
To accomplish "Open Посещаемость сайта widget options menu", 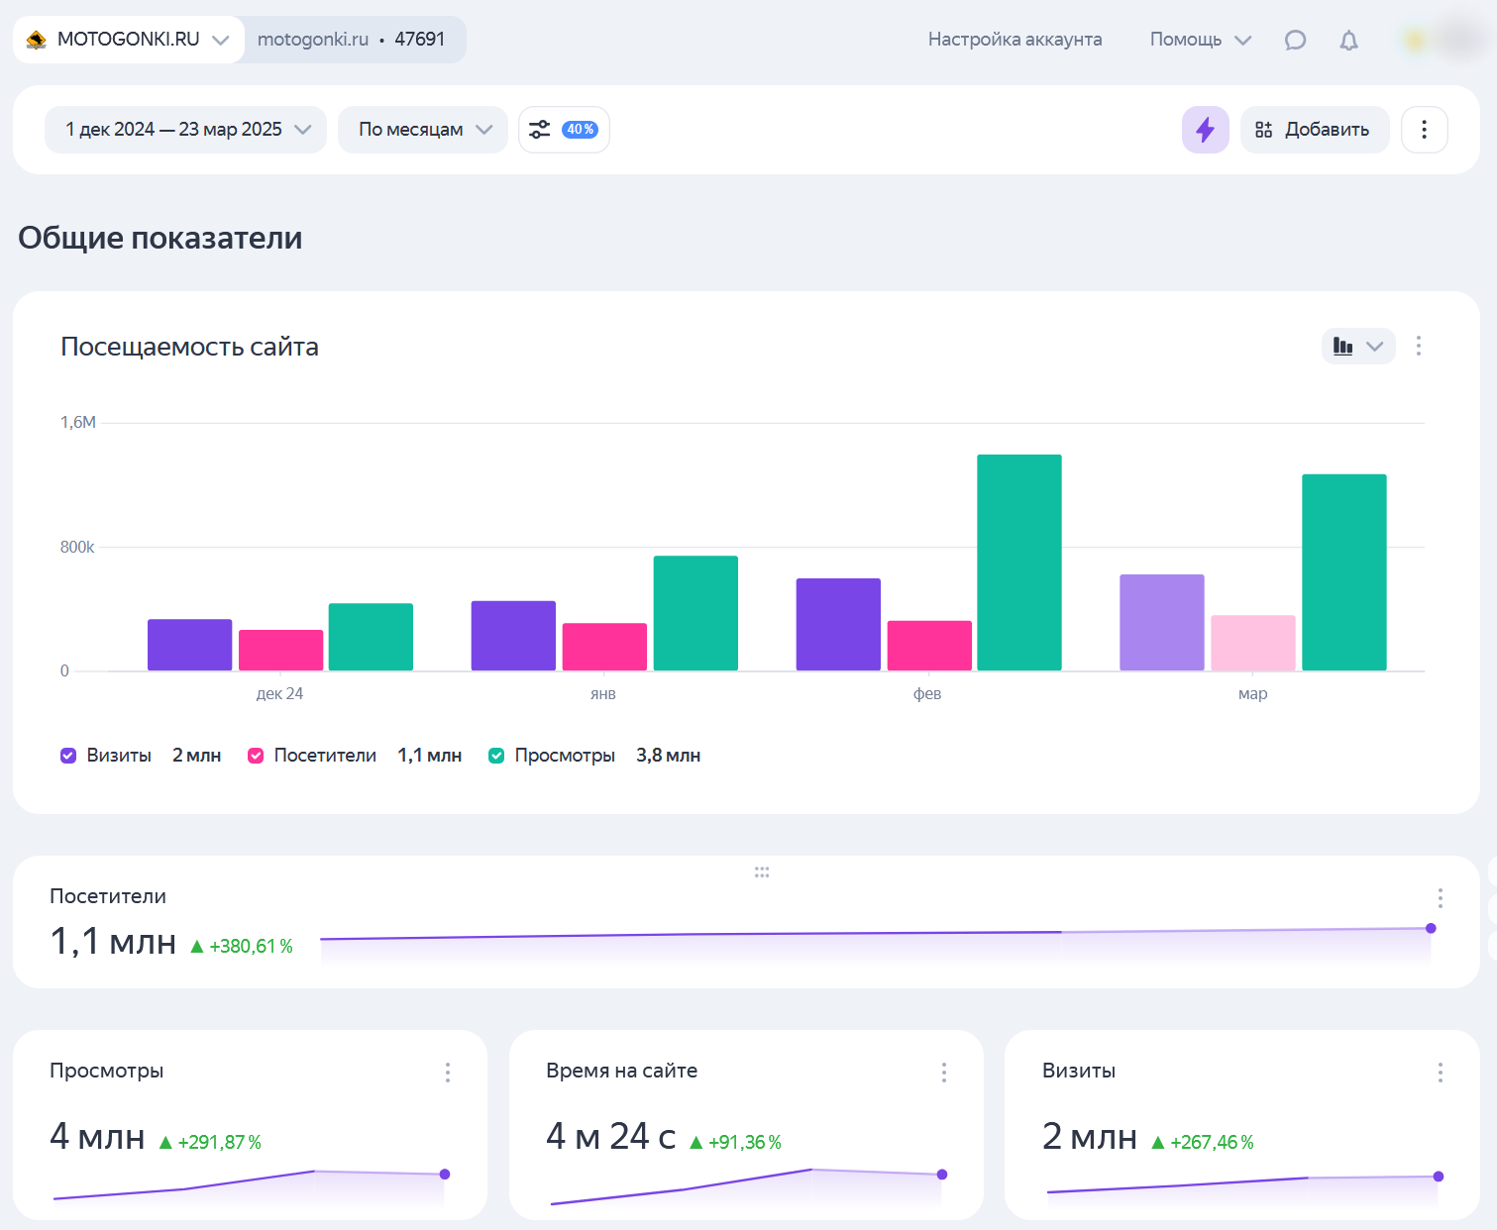I will coord(1419,346).
